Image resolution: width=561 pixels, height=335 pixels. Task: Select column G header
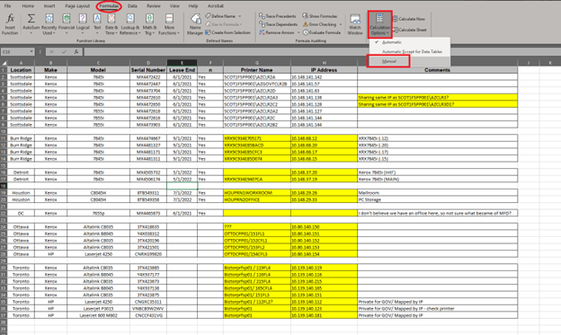point(257,63)
